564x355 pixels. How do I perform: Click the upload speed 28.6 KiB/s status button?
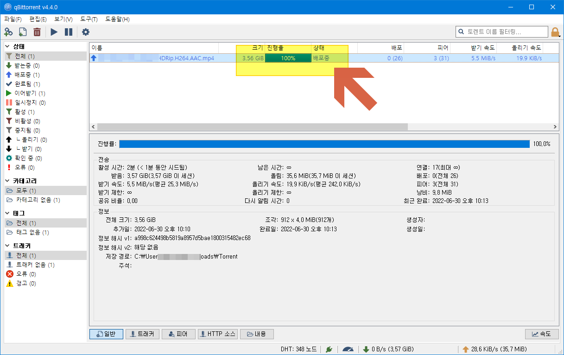[x=494, y=349]
